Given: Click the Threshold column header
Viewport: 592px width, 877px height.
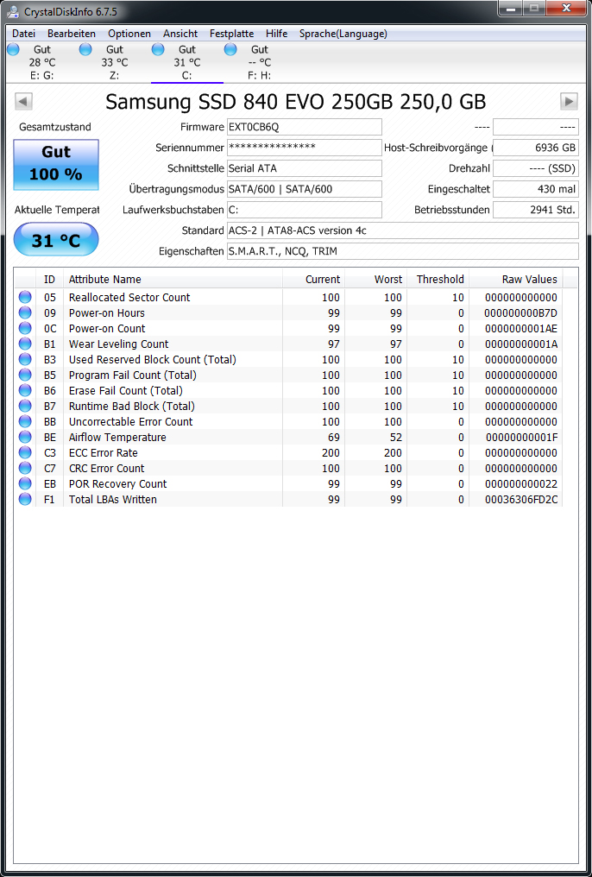Looking at the screenshot, I should (438, 279).
